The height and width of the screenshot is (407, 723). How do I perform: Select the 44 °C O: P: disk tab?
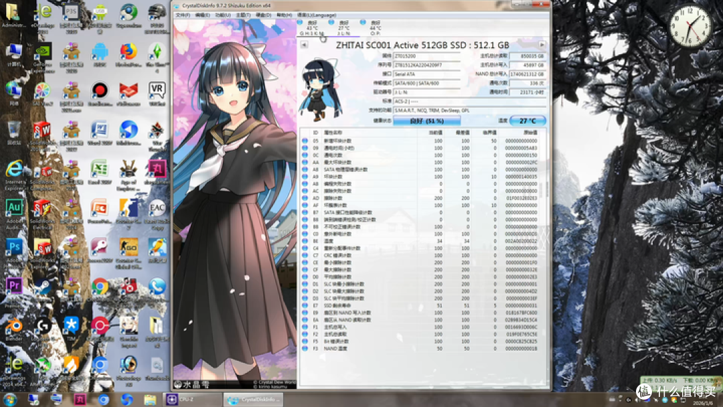pyautogui.click(x=375, y=28)
